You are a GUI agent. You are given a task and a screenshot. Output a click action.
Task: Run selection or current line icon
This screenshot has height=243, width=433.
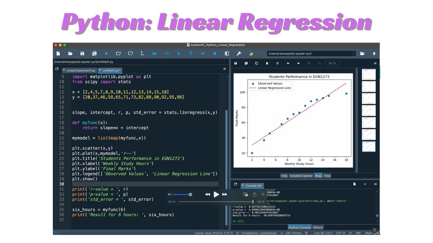pyautogui.click(x=142, y=53)
